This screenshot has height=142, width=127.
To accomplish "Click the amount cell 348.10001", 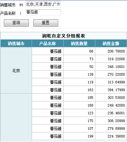I will [111, 67].
